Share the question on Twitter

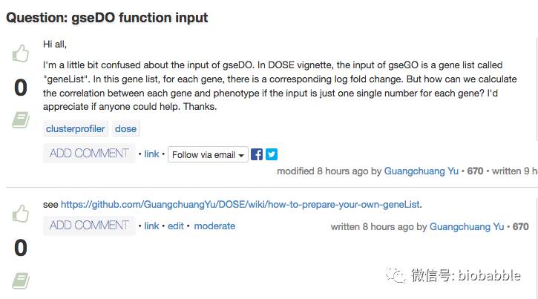coord(272,154)
